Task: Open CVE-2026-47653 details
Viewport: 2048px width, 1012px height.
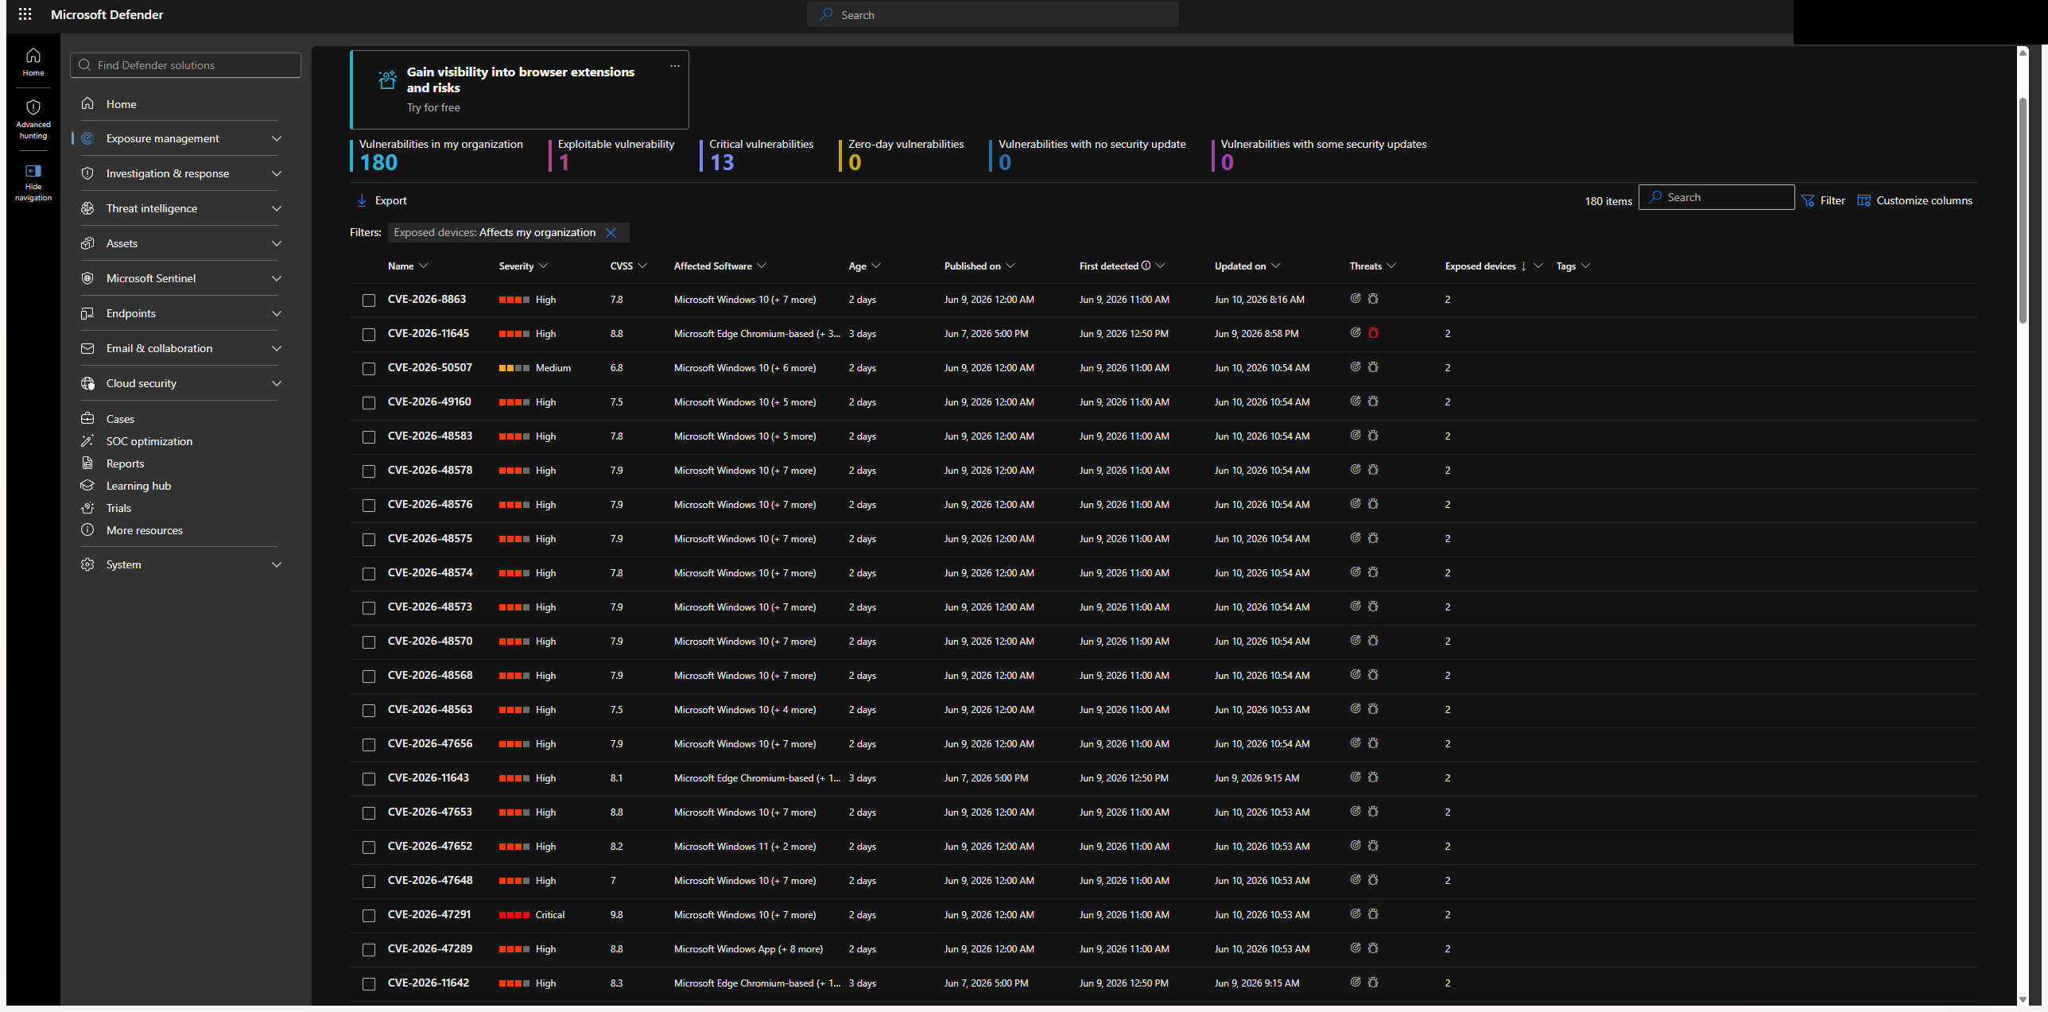Action: [x=429, y=812]
